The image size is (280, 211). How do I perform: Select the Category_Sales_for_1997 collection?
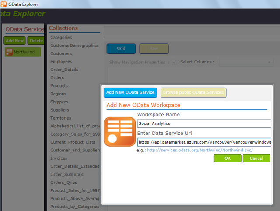tap(75, 134)
